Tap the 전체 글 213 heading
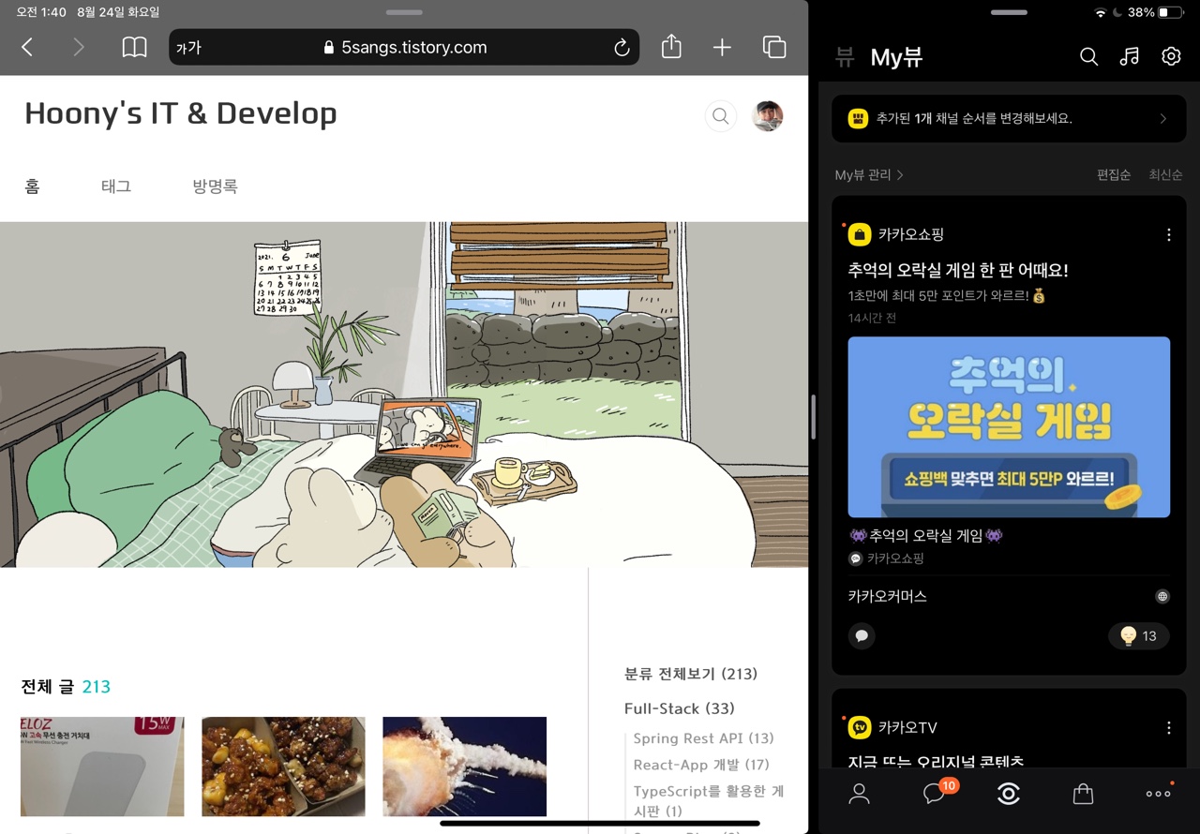This screenshot has width=1200, height=834. [x=66, y=687]
